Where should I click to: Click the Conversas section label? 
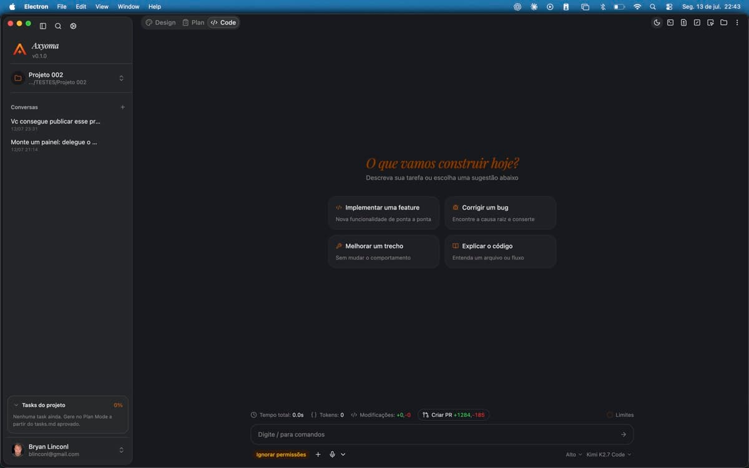24,107
